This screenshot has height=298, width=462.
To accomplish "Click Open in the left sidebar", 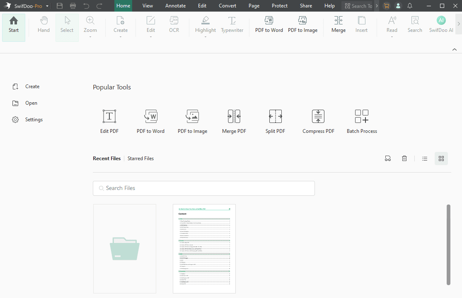I will (x=31, y=103).
